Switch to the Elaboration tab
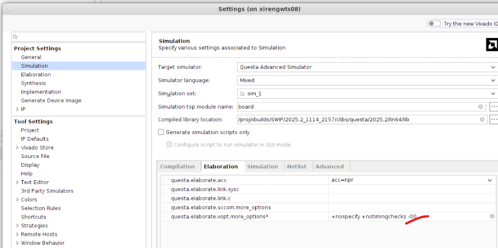 point(221,166)
